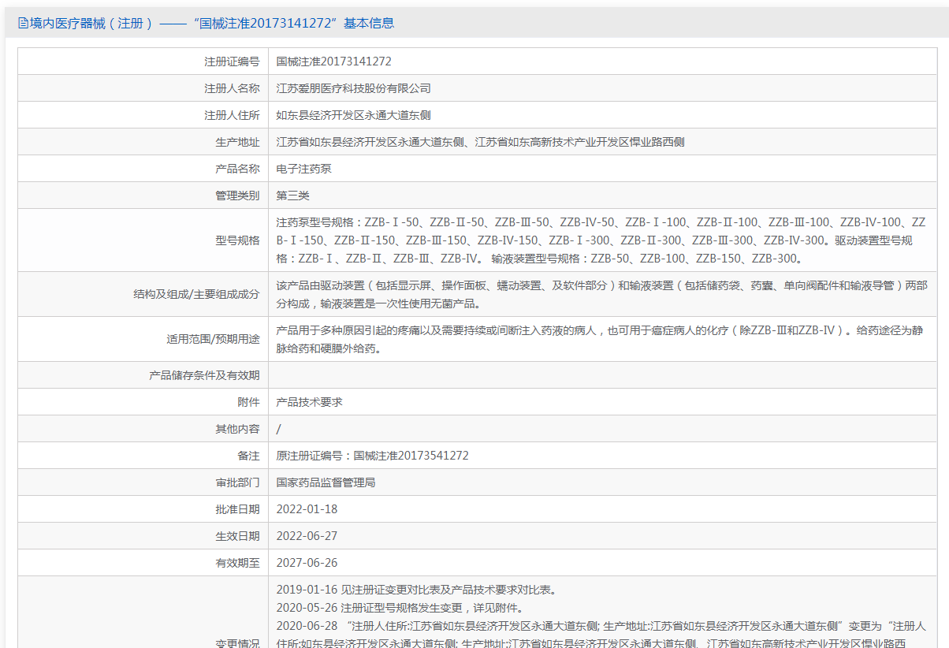Viewport: 949px width, 648px height.
Task: Select the address 如东县经济开发区永通大道东侧
Action: point(353,115)
